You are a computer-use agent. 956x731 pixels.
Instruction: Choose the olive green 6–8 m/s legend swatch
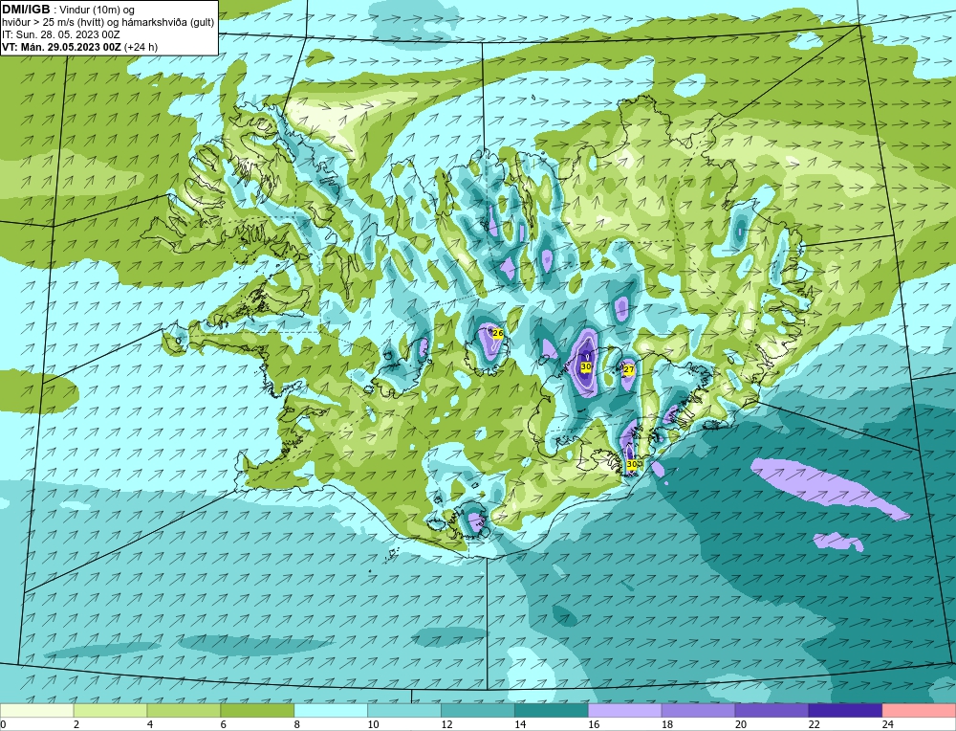257,710
